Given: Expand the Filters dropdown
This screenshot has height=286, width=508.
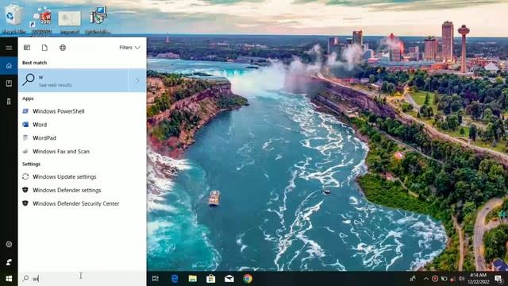Looking at the screenshot, I should (129, 48).
